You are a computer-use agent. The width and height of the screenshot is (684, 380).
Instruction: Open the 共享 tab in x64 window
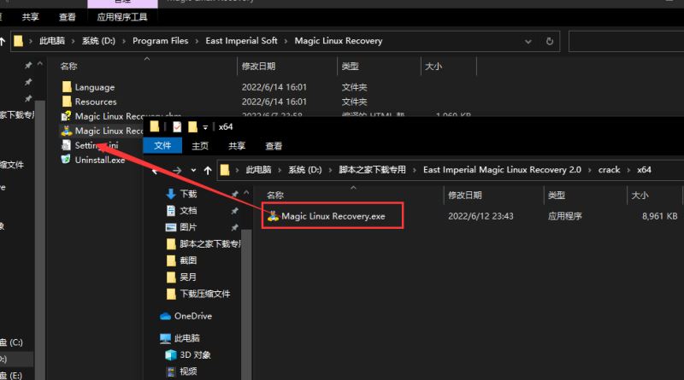coord(237,145)
